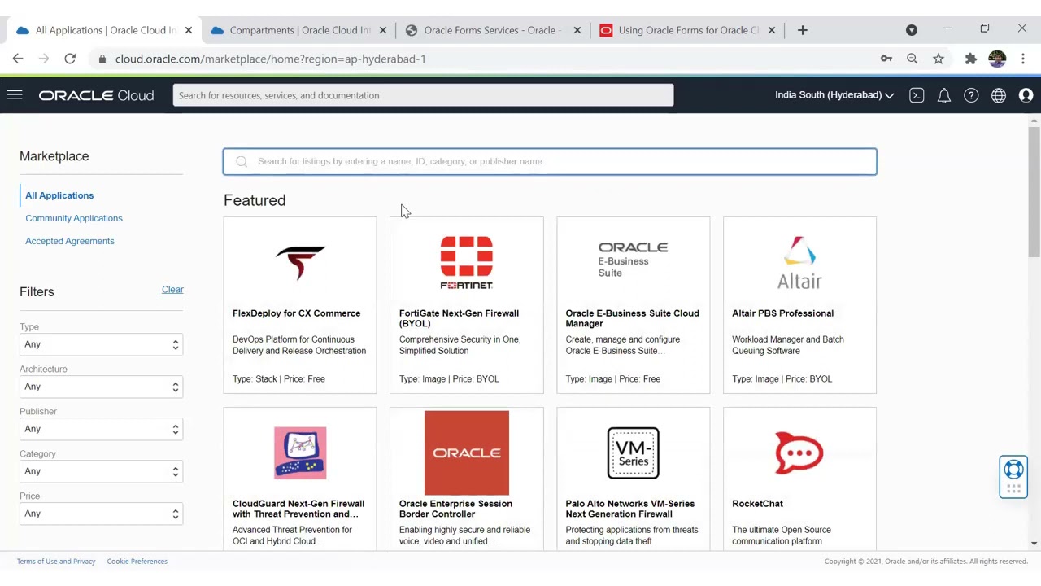
Task: Close the Compartments browser tab
Action: (x=383, y=30)
